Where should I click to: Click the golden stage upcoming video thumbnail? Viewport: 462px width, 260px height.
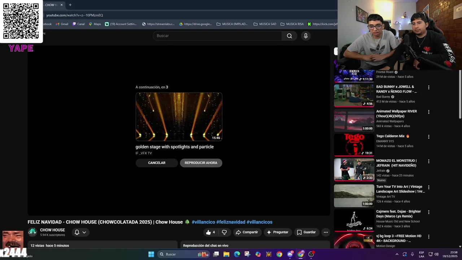[x=179, y=117]
